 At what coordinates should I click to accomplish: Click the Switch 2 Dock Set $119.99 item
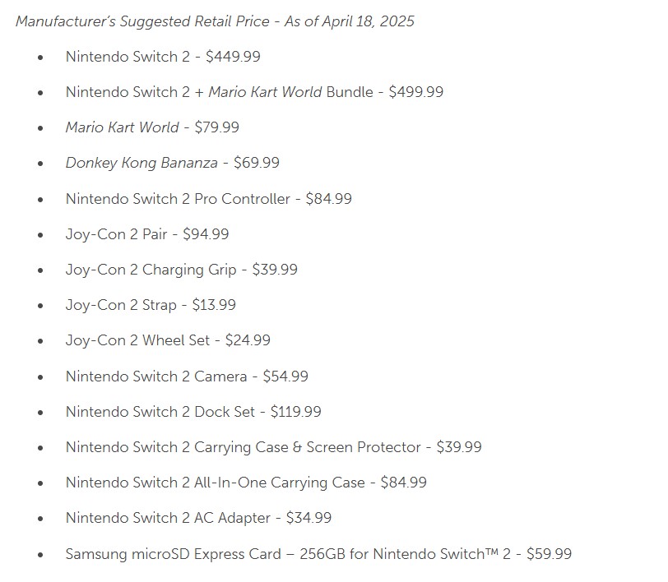(193, 412)
